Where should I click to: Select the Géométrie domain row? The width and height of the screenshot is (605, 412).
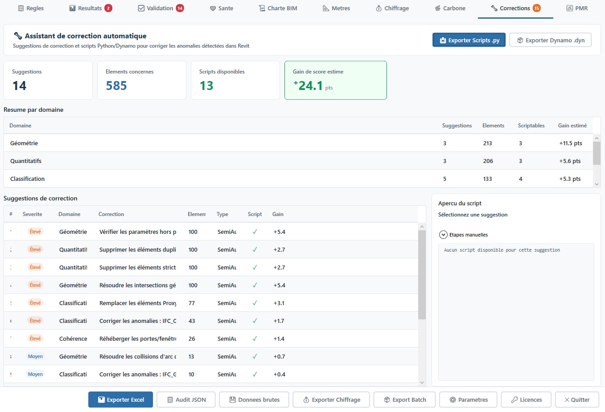tap(298, 143)
